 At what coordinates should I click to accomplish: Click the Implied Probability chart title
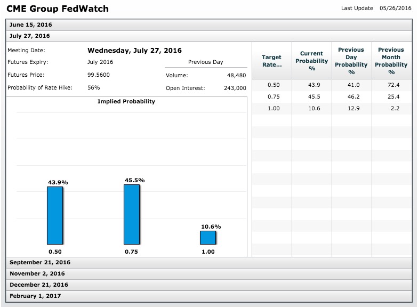coord(126,101)
